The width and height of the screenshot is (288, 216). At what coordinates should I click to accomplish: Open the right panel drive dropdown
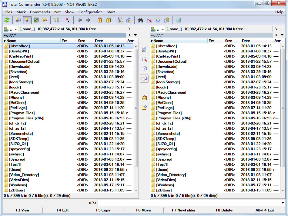158,29
